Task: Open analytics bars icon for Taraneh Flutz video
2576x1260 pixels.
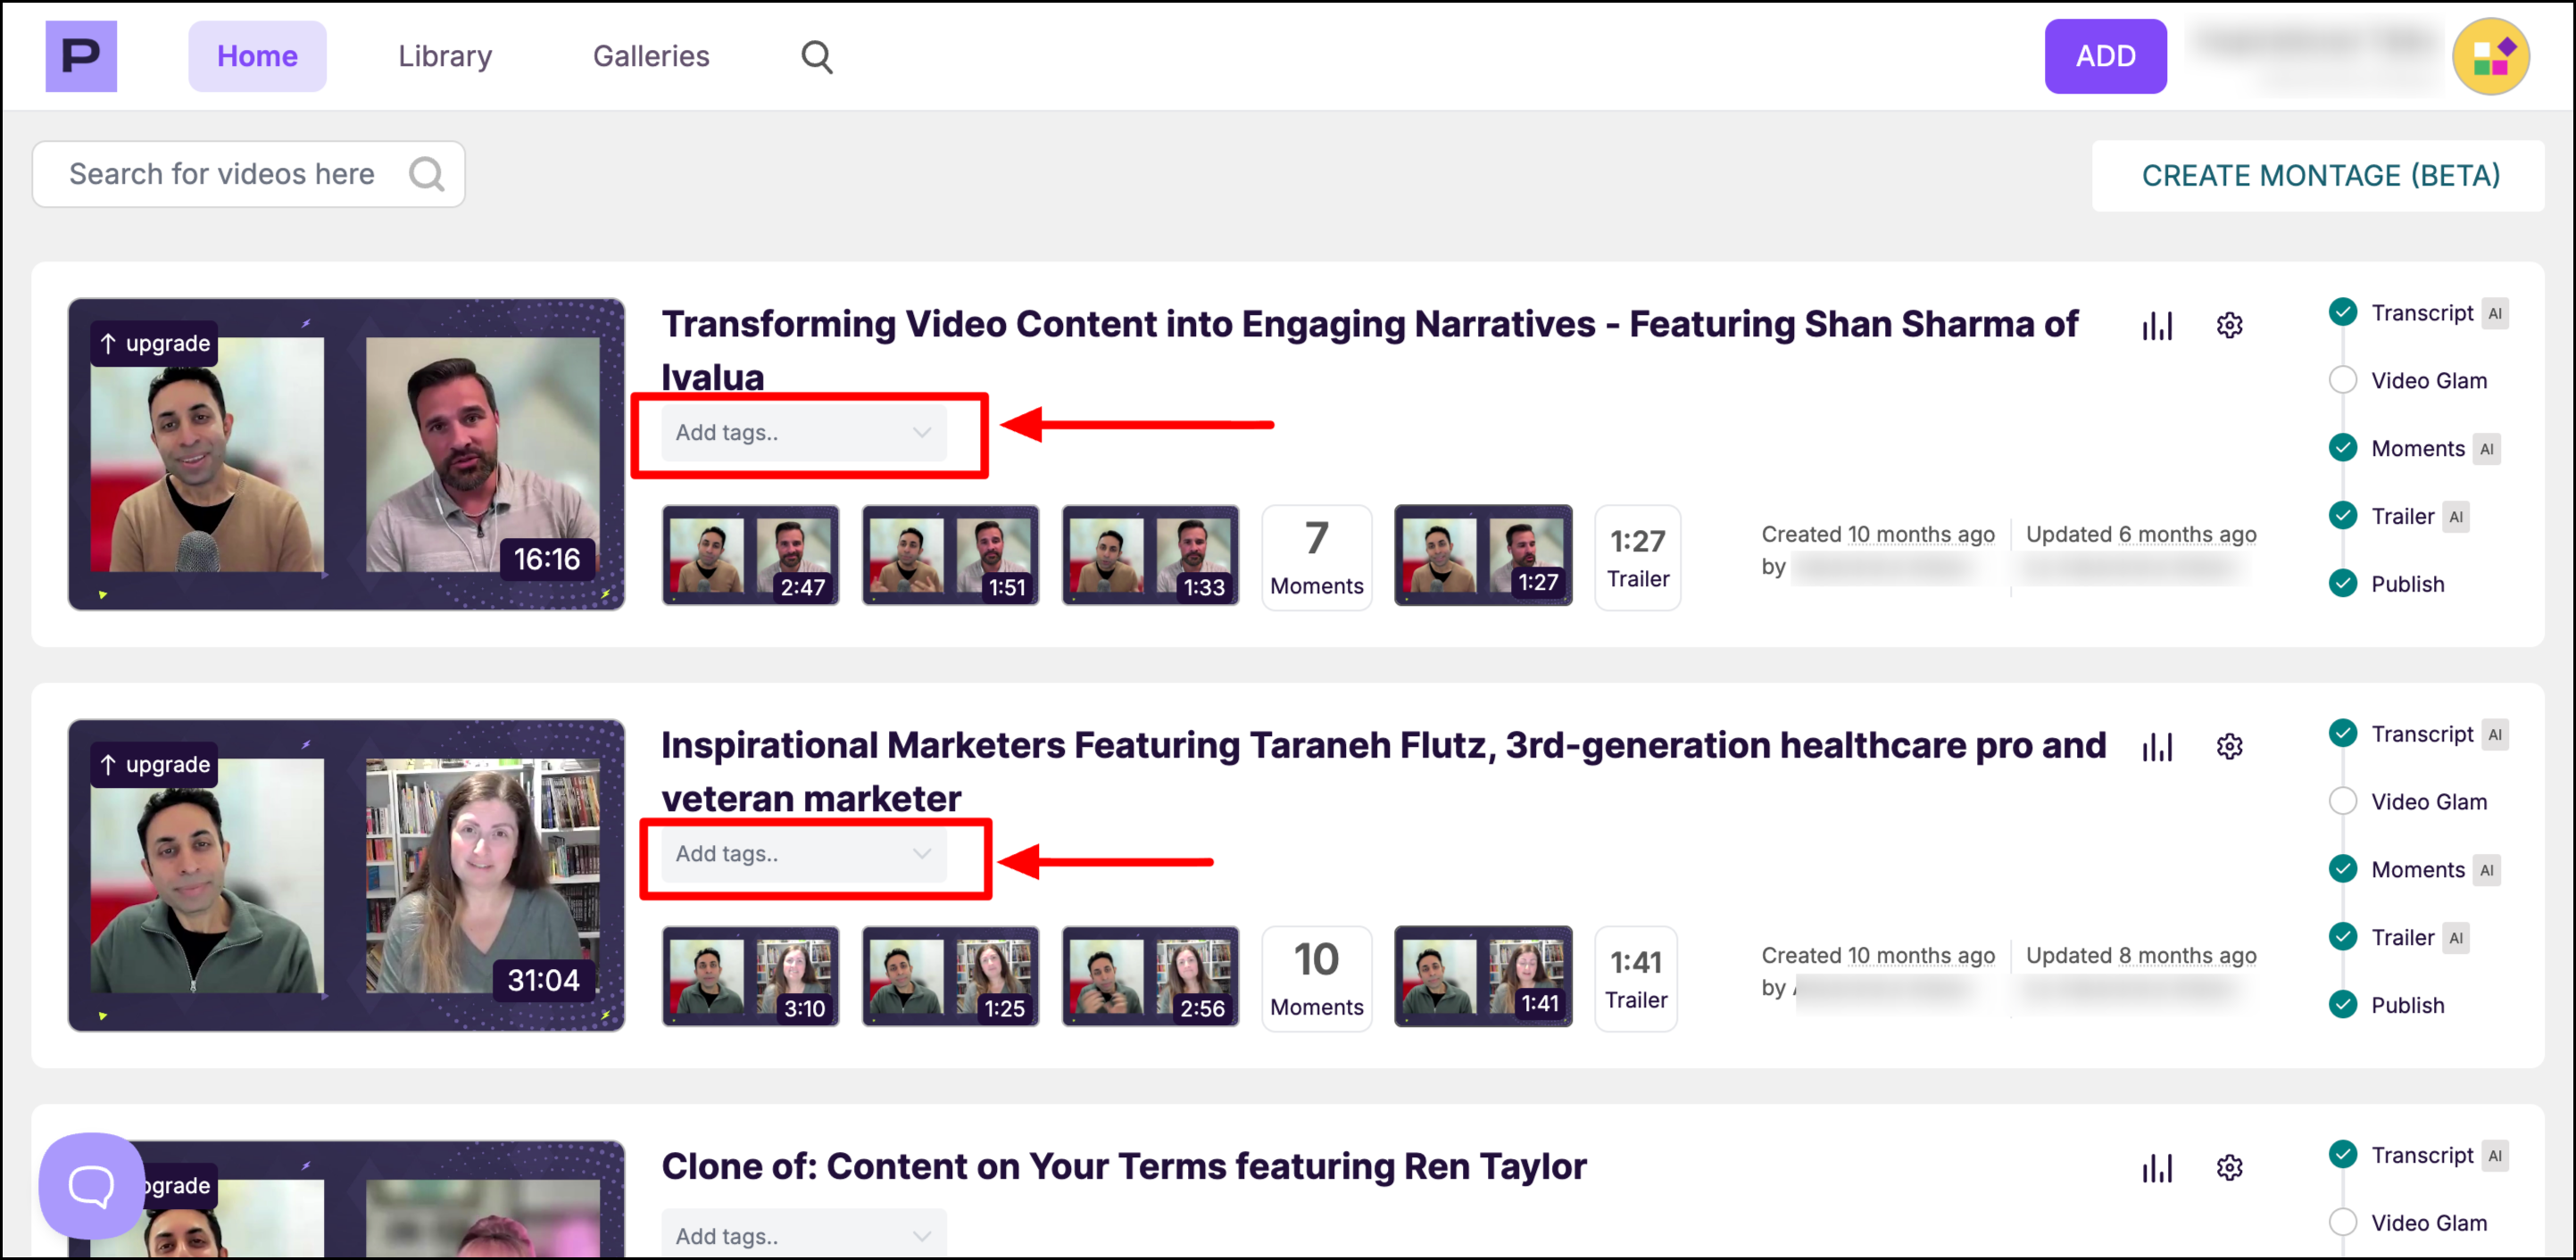Action: [x=2157, y=746]
